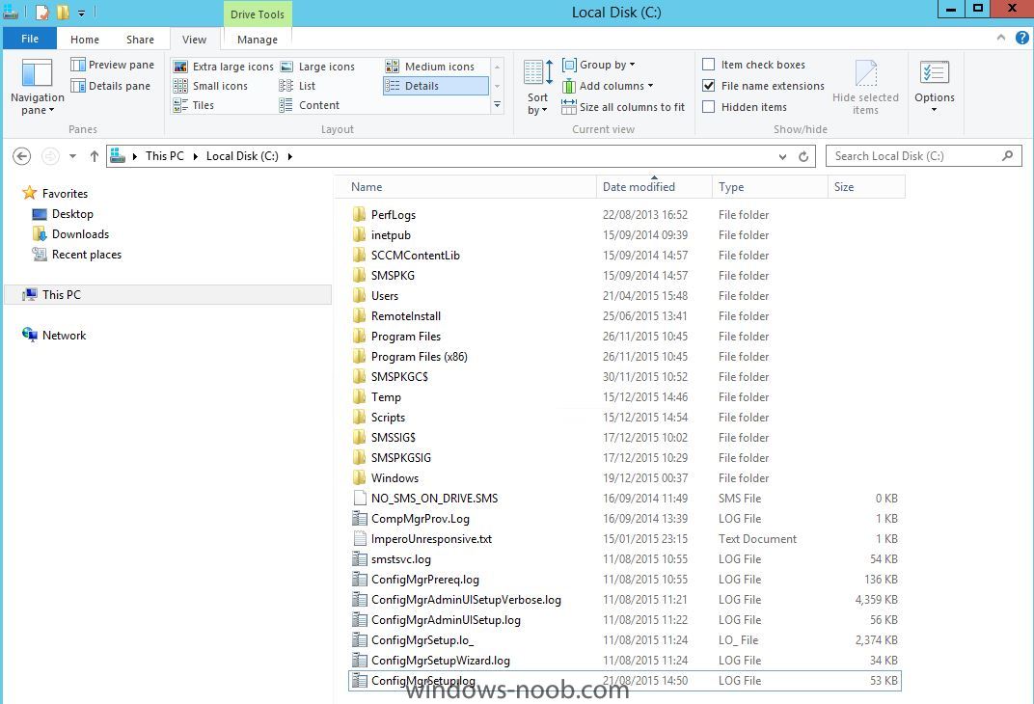Expand the address bar history dropdown
This screenshot has height=704, width=1034.
coord(783,157)
